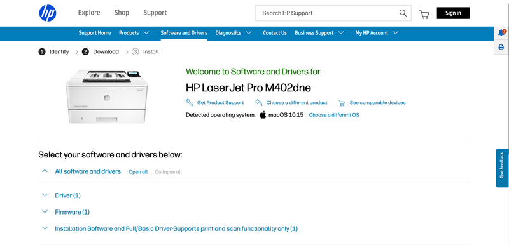Open the shopping cart icon
Viewport: 509px width, 245px height.
coord(424,14)
